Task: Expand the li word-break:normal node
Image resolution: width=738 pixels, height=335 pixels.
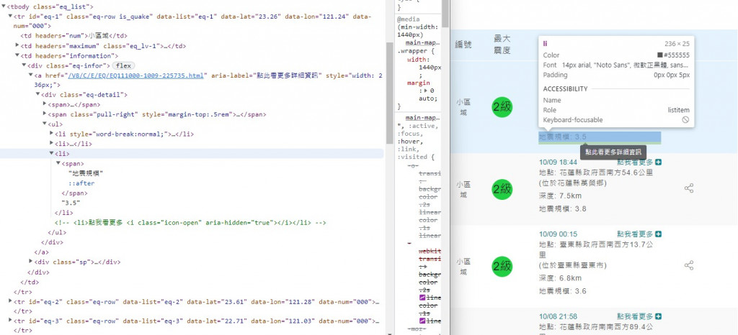Action: [51, 134]
